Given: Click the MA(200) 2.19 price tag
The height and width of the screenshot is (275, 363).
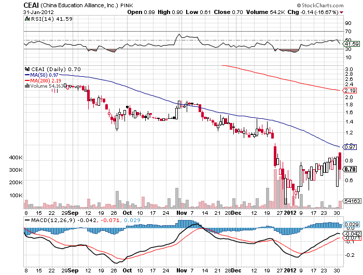Looking at the screenshot, I should click(x=350, y=91).
